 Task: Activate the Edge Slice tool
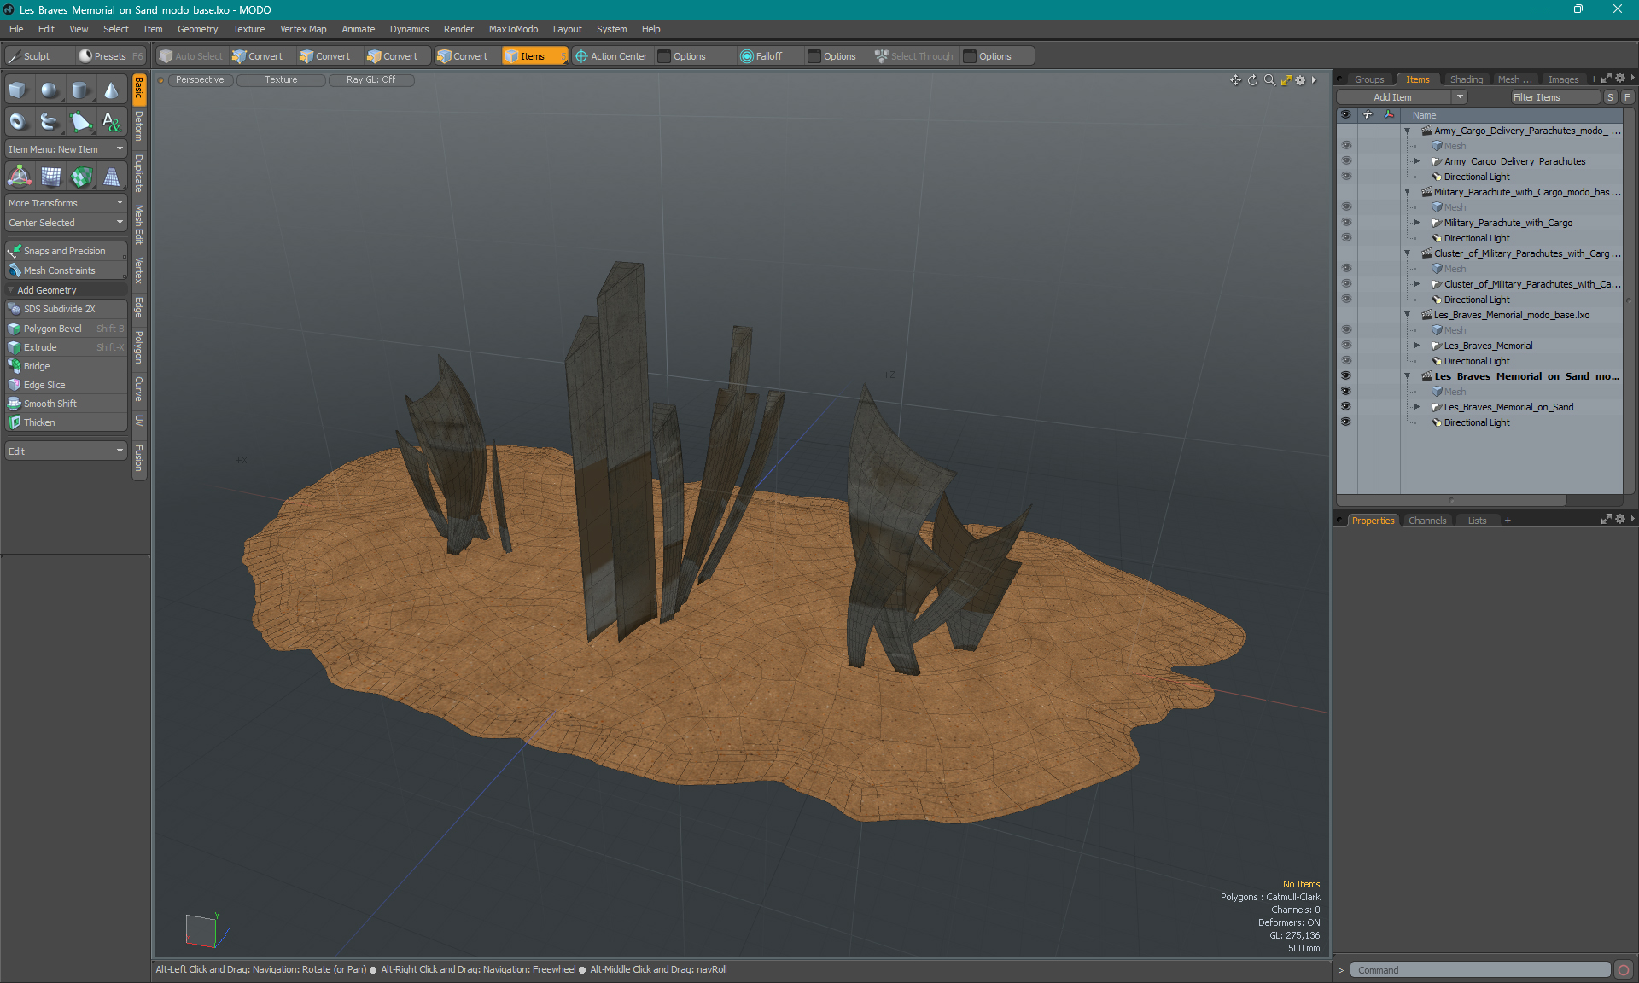point(67,385)
